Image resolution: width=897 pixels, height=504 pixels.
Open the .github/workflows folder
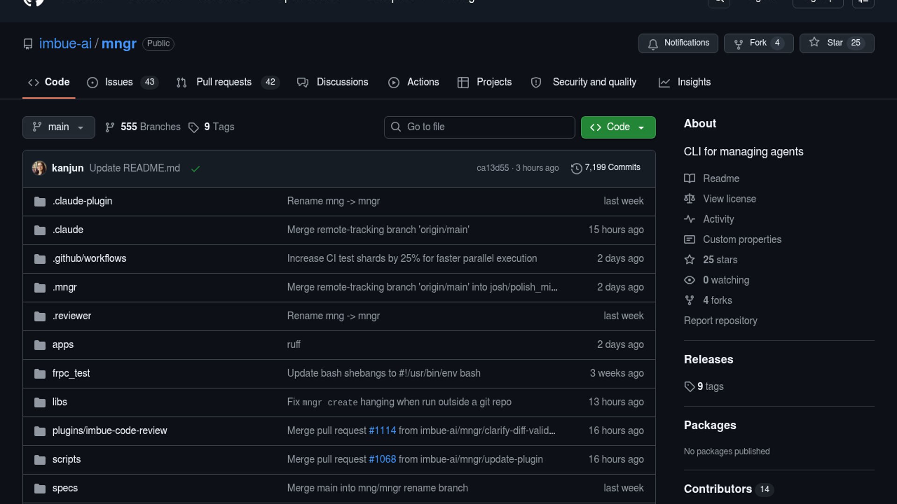[89, 259]
